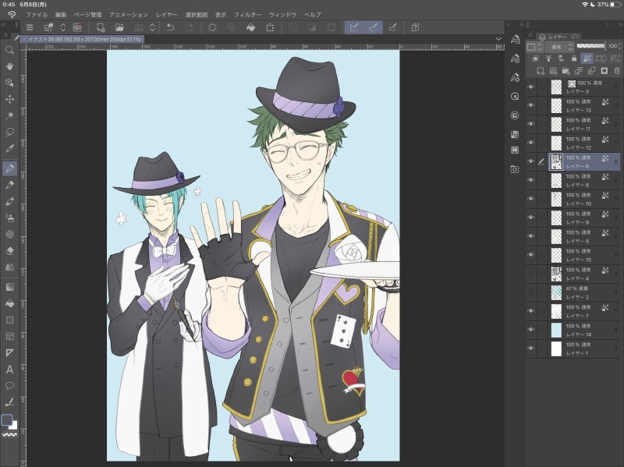Open the フィルター menu
The height and width of the screenshot is (467, 624).
tap(247, 15)
